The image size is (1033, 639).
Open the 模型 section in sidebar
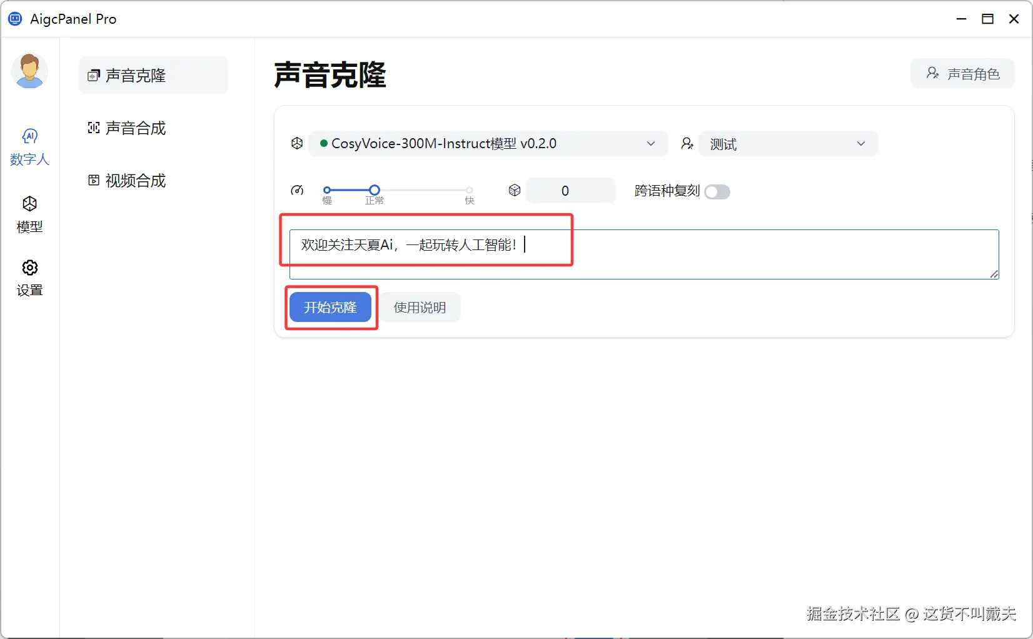(29, 214)
